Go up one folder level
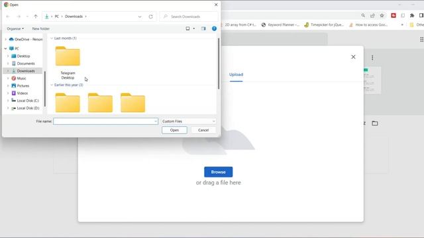Image resolution: width=424 pixels, height=238 pixels. tap(36, 17)
